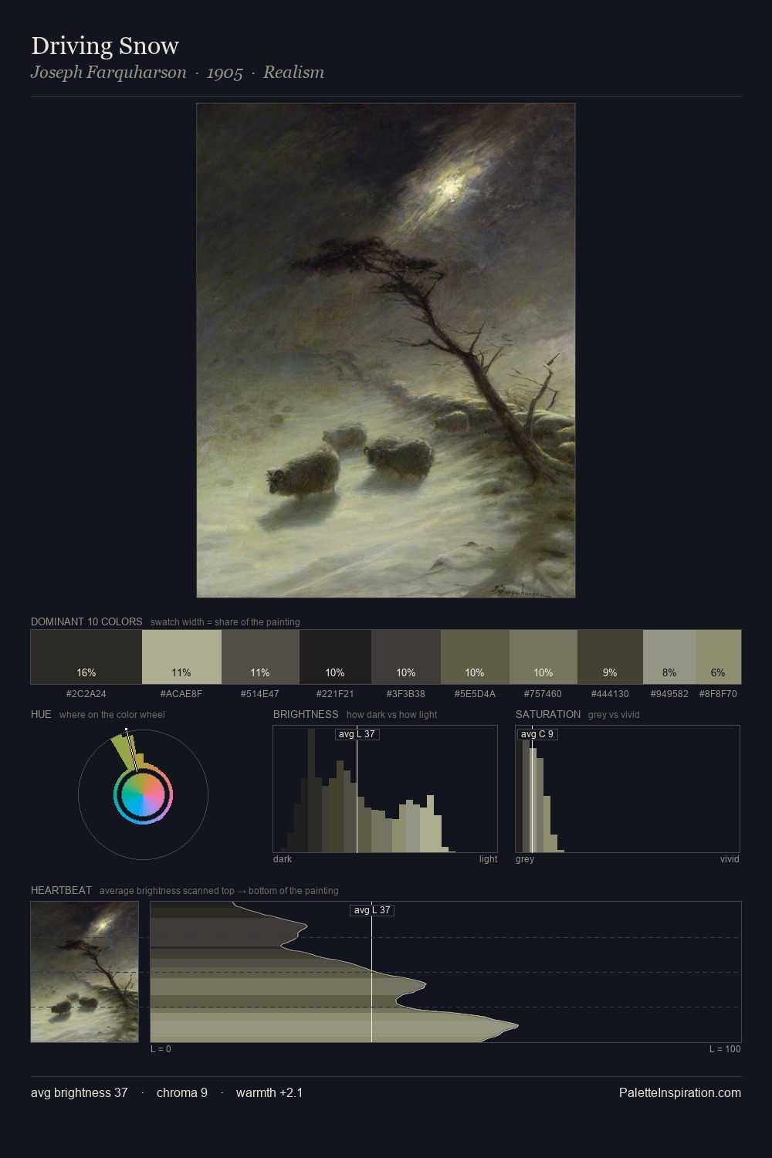Click the hex code #757460 label
Screen dimensions: 772x1158
click(x=543, y=694)
